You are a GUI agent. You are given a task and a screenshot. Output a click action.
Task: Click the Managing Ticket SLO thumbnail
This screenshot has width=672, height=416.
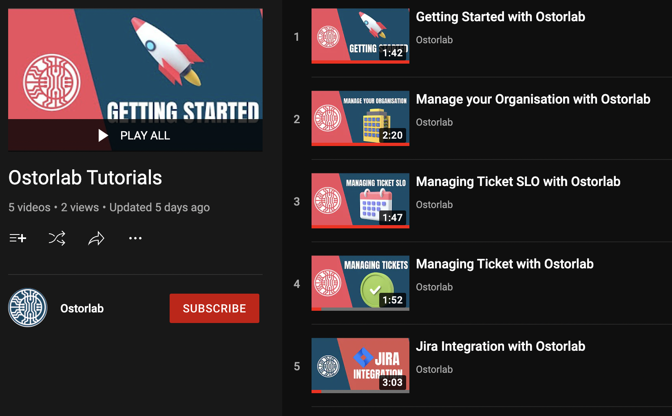[360, 201]
